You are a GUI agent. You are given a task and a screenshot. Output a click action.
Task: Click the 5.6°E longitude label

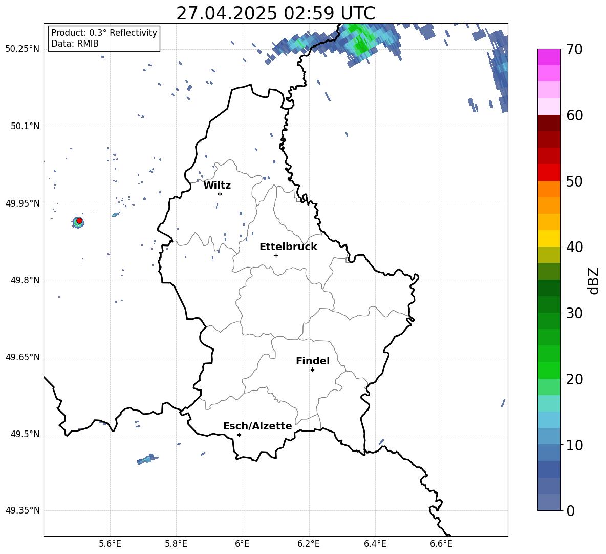click(x=110, y=544)
